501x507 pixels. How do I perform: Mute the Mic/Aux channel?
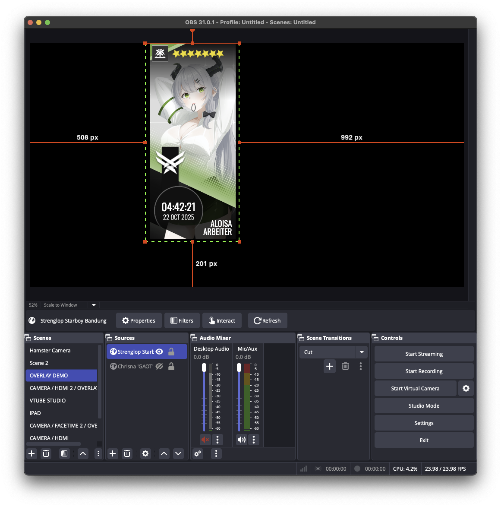[241, 440]
